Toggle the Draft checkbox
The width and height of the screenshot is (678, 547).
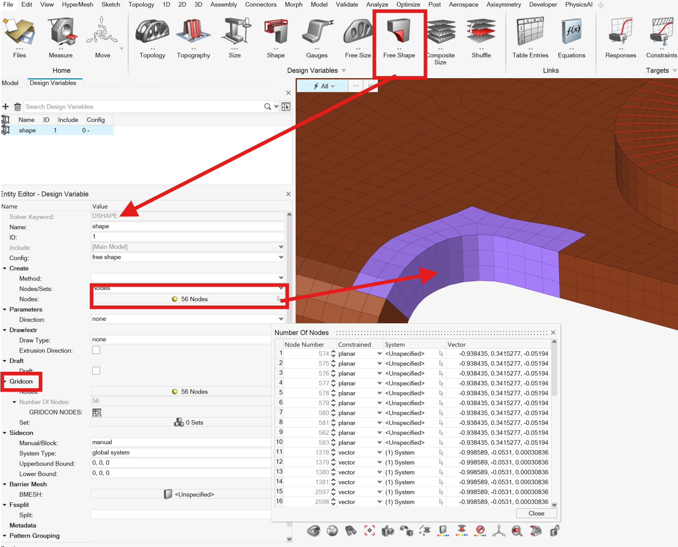tap(96, 371)
